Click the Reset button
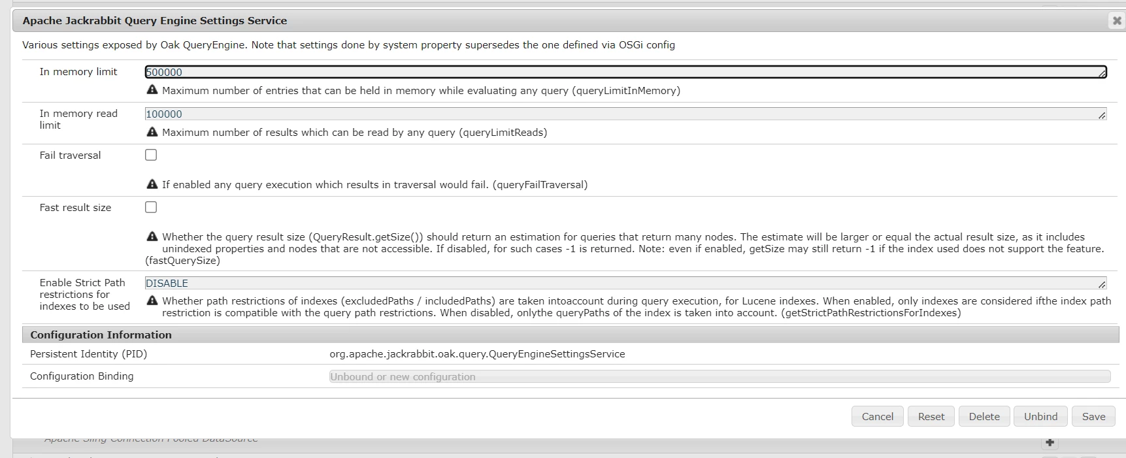1126x458 pixels. (931, 416)
